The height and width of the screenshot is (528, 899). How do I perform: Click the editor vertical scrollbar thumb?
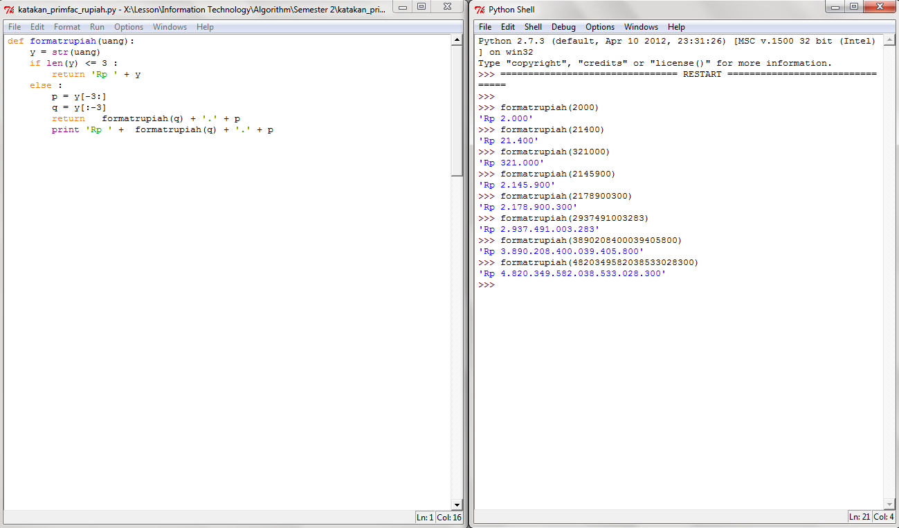coord(457,111)
